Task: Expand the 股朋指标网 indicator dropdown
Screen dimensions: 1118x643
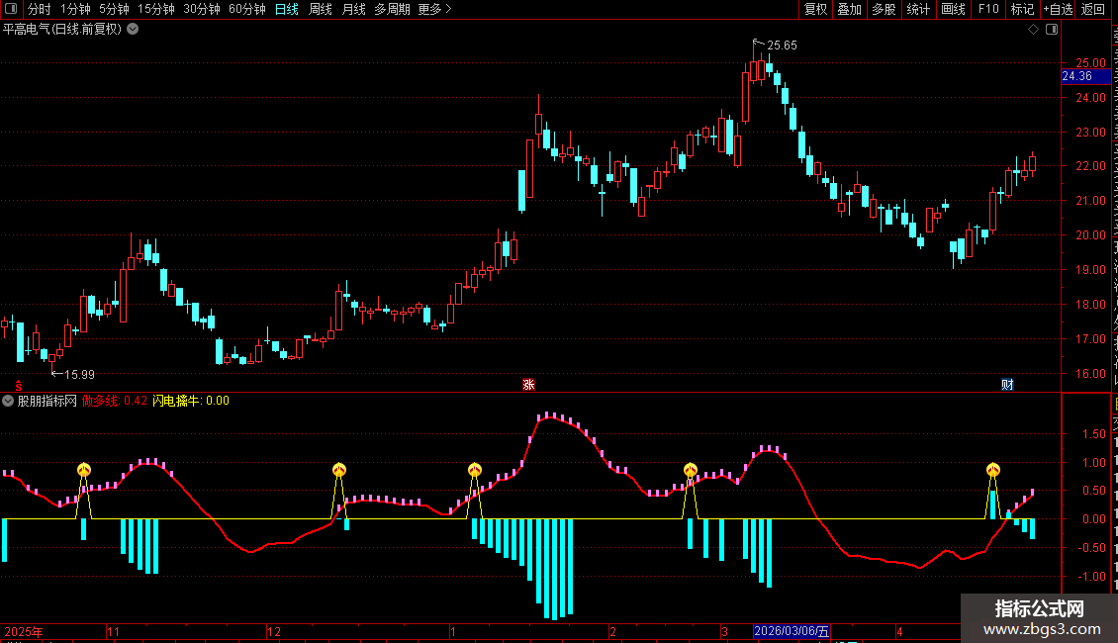Action: click(8, 402)
